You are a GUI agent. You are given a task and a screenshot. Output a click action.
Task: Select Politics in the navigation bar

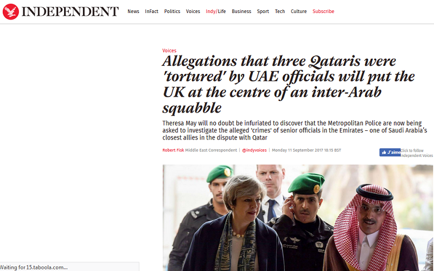tap(172, 11)
